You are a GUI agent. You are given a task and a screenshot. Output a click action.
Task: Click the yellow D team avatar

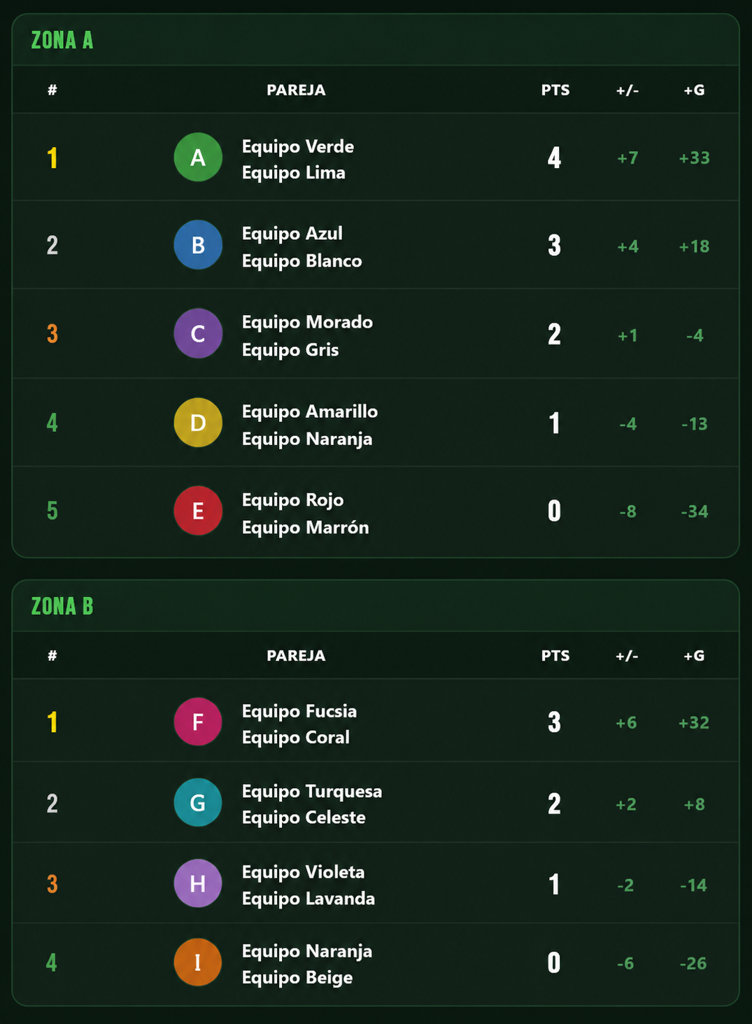click(198, 423)
